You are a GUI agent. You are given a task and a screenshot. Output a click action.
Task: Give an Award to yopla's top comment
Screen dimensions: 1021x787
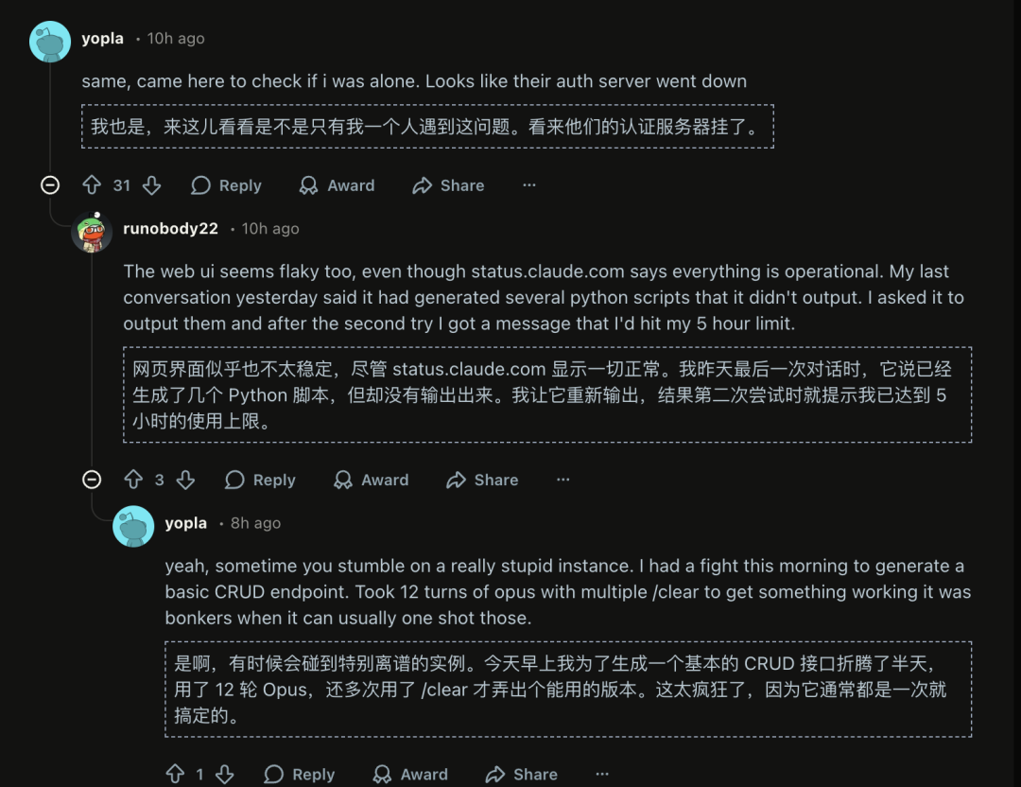click(x=337, y=185)
